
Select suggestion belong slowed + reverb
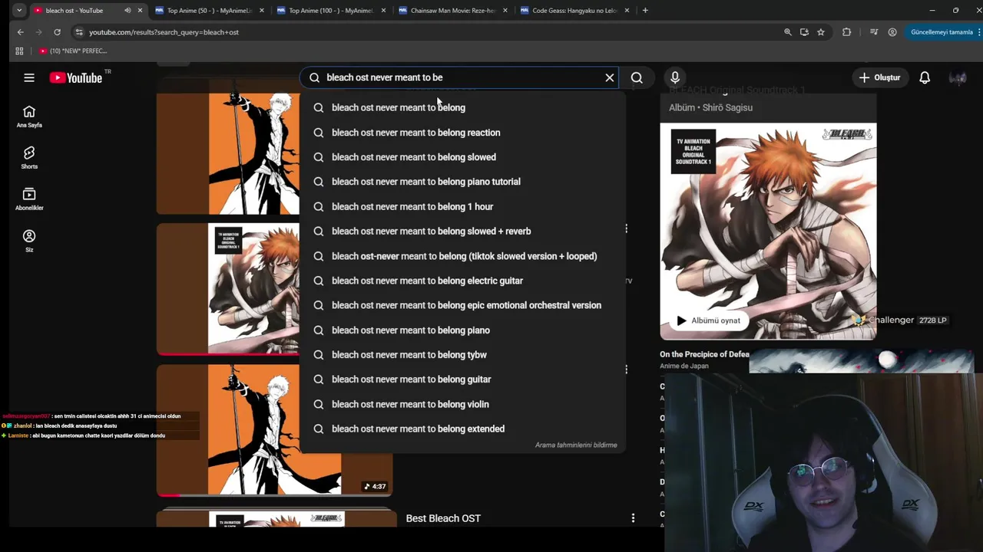tap(463, 231)
